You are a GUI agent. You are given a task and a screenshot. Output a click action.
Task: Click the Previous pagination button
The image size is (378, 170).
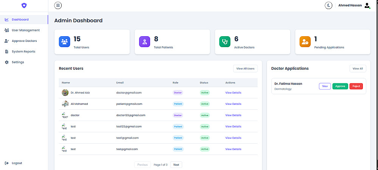(x=143, y=165)
